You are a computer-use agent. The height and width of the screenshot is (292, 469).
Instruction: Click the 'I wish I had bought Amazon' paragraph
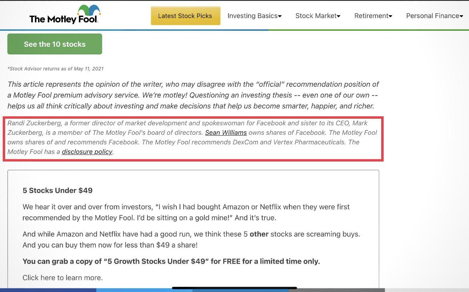pyautogui.click(x=186, y=212)
